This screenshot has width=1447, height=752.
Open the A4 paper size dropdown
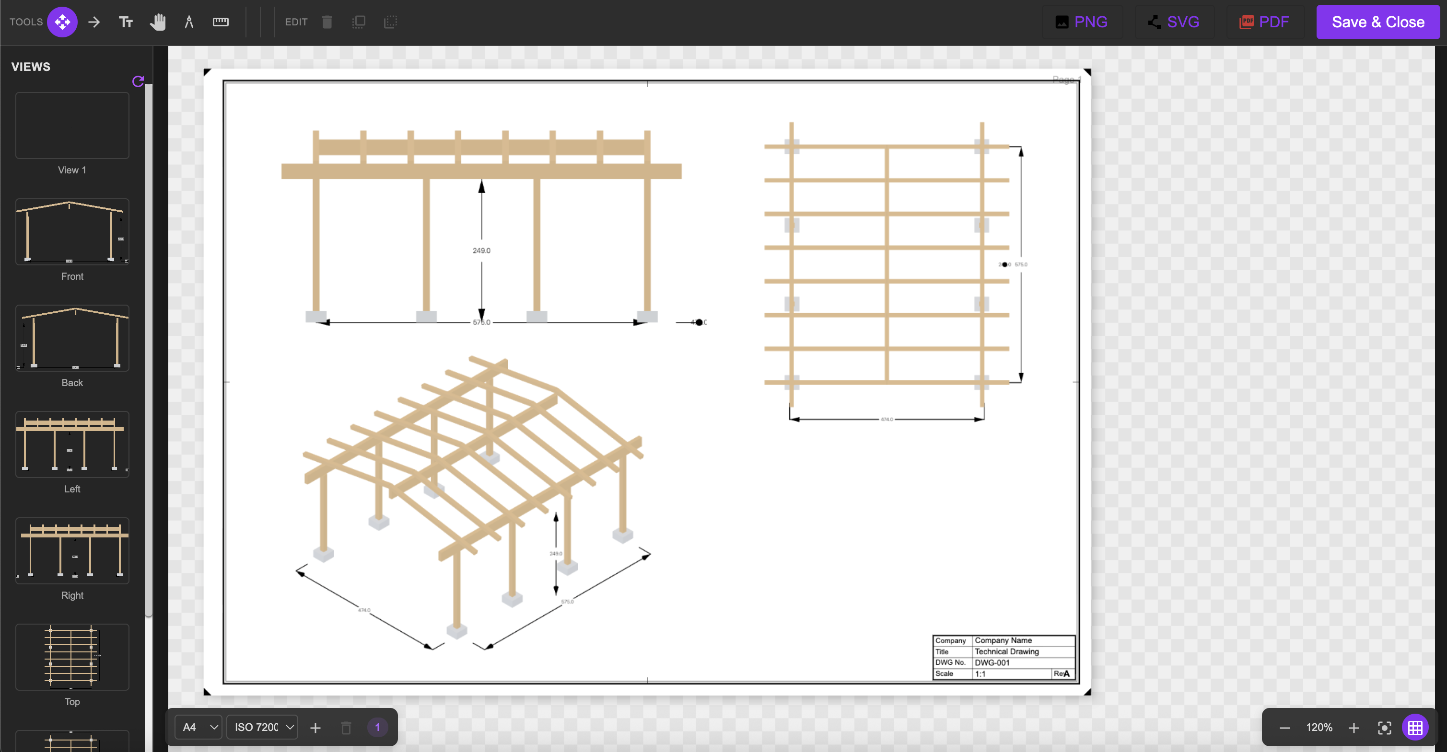point(198,727)
